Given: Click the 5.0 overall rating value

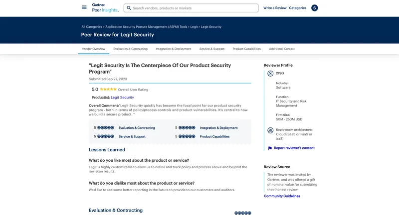Looking at the screenshot, I should [x=95, y=90].
